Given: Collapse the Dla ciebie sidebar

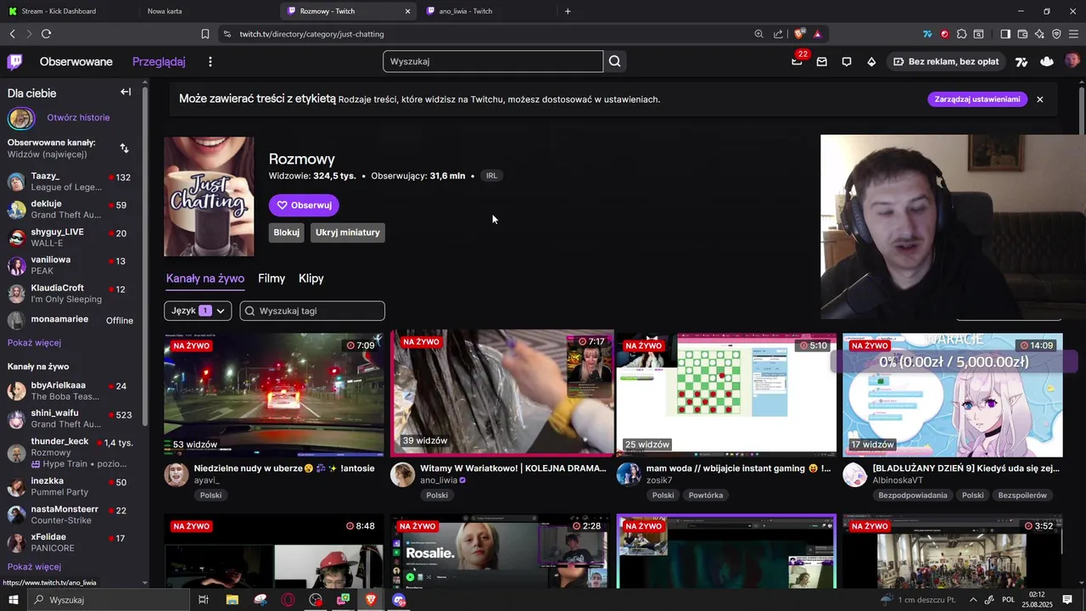Looking at the screenshot, I should [126, 92].
